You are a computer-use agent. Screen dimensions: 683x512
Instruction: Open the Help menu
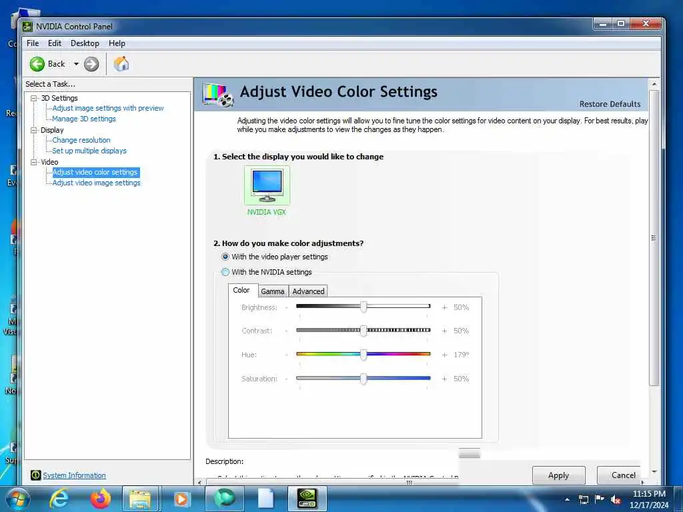(x=117, y=43)
